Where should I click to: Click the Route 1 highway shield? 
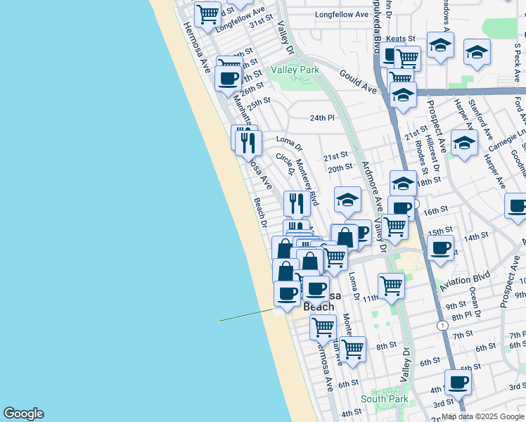pos(443,326)
